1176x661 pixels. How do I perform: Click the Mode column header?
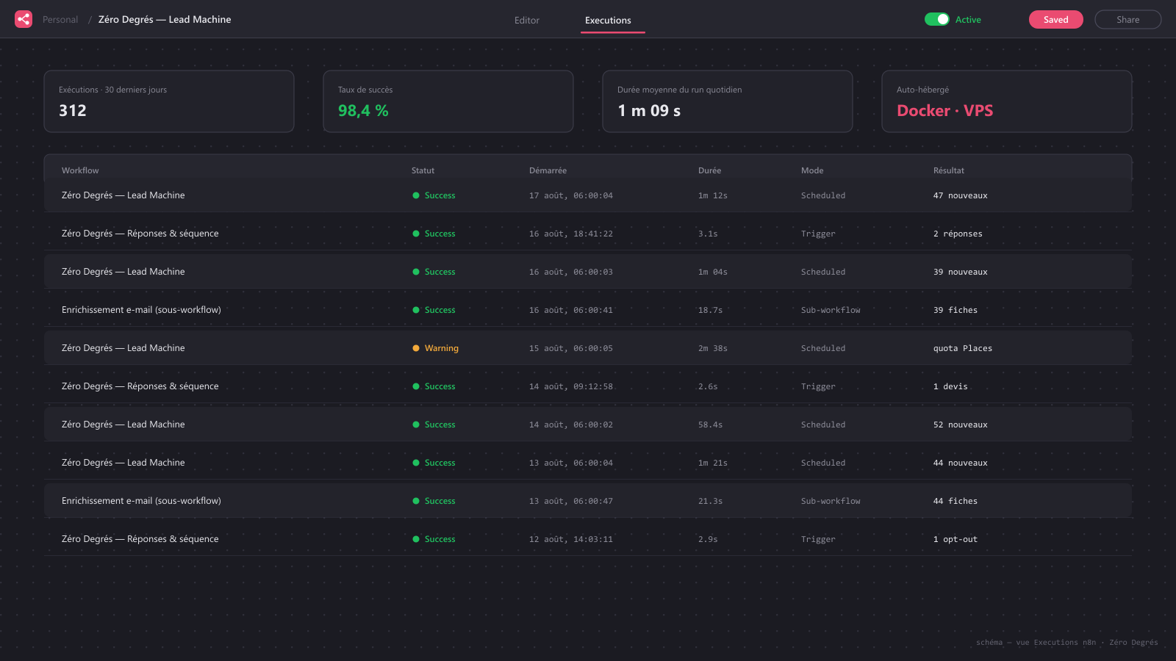812,170
